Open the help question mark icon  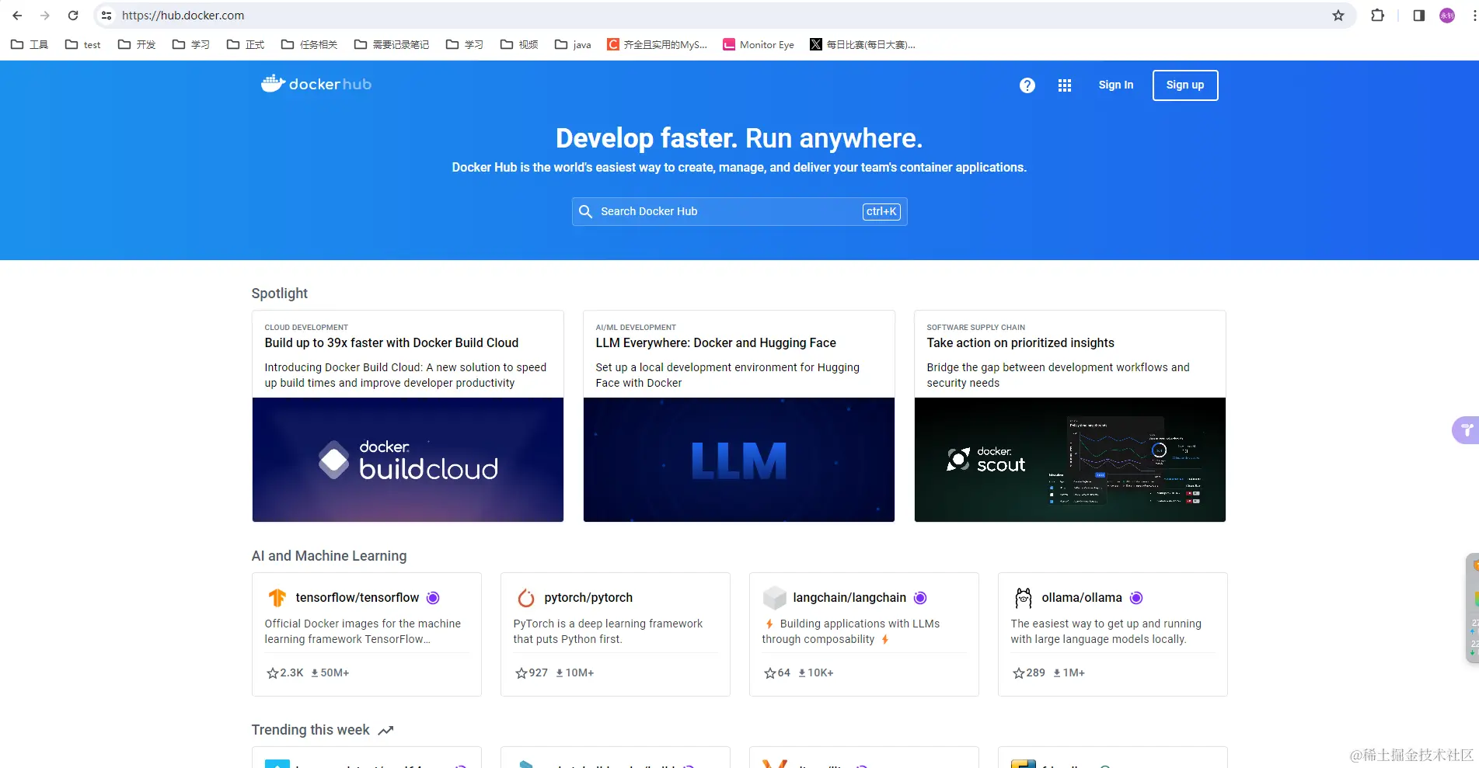pyautogui.click(x=1027, y=85)
